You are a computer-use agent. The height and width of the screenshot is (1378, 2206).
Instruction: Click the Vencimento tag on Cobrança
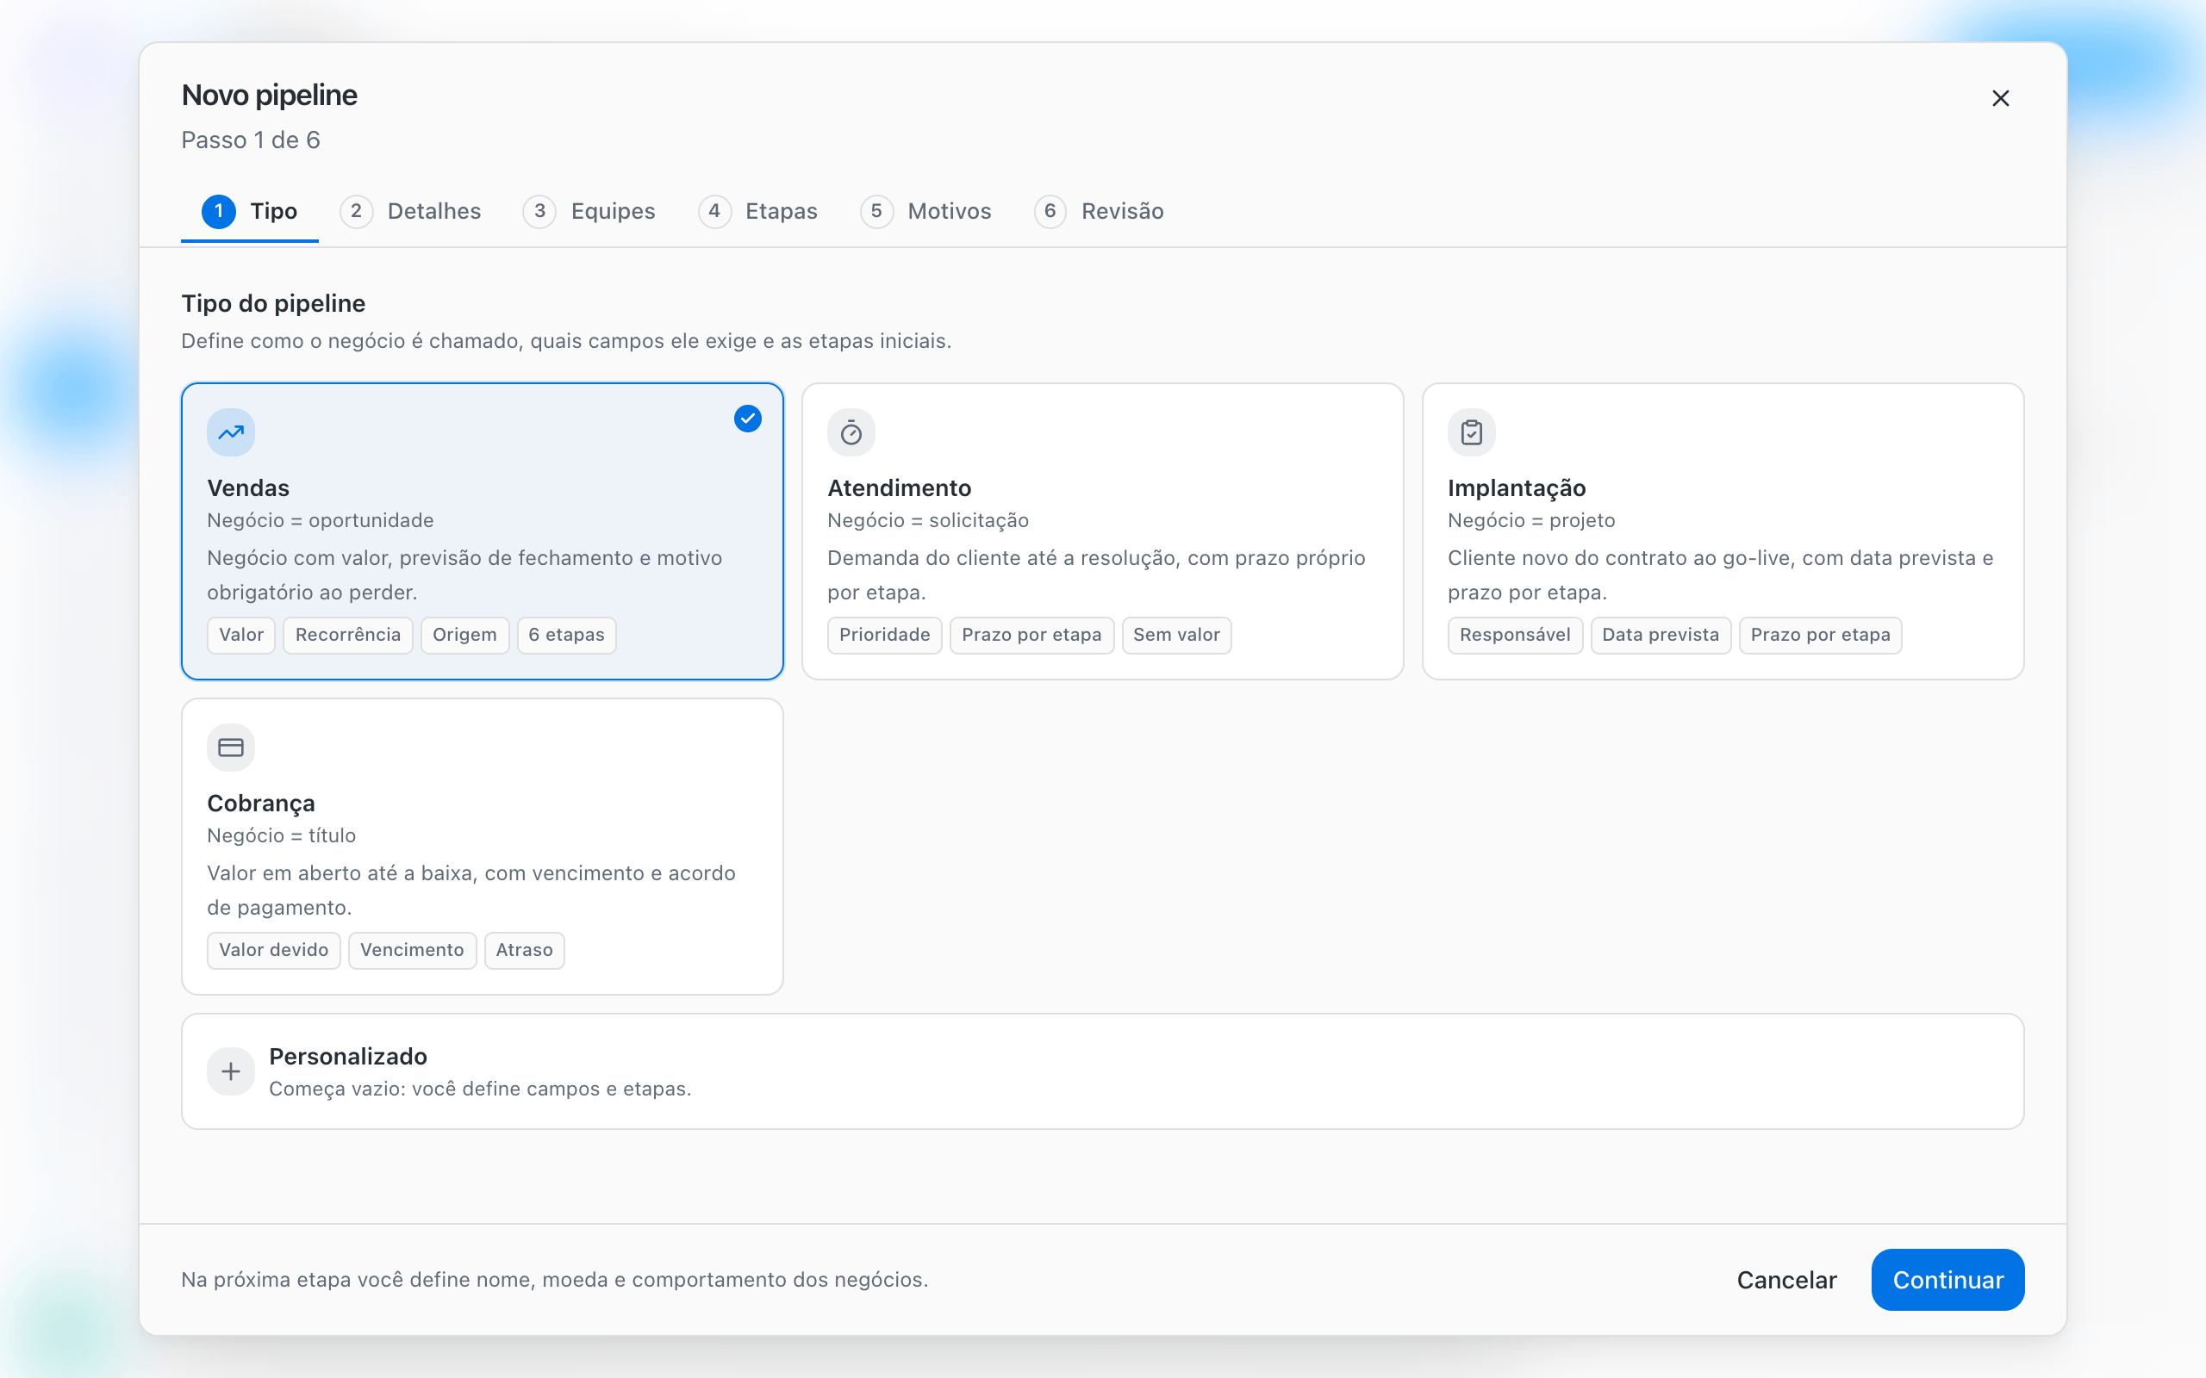pos(412,951)
